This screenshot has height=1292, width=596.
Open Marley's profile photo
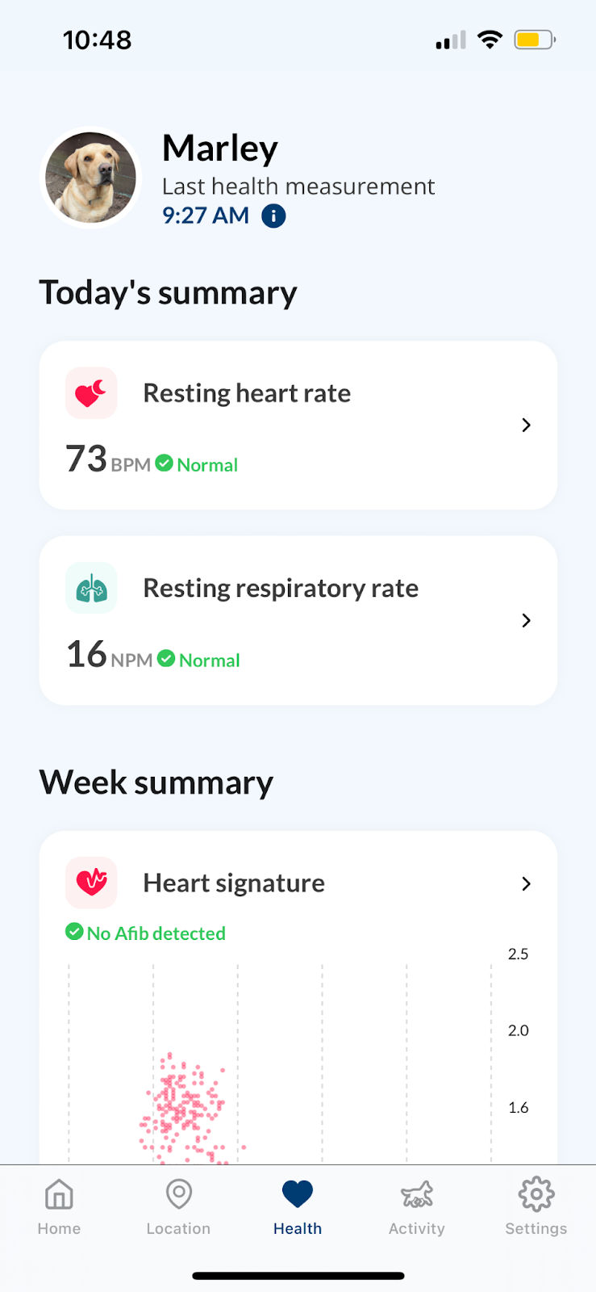(91, 178)
